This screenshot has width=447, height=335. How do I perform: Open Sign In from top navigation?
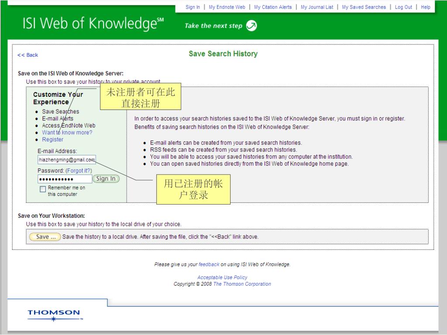(x=193, y=7)
